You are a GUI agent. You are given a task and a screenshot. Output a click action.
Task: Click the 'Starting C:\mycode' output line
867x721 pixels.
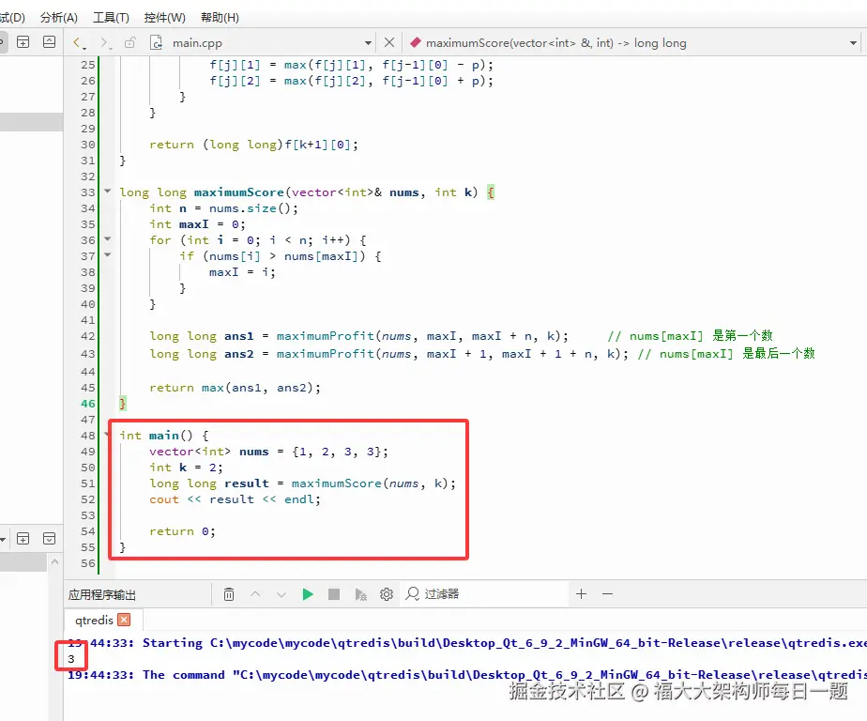(x=466, y=642)
